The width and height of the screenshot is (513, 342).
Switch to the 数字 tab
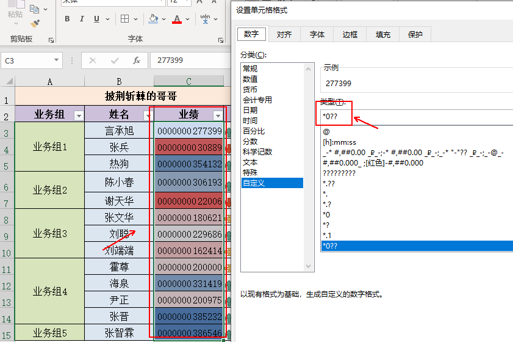coord(251,34)
